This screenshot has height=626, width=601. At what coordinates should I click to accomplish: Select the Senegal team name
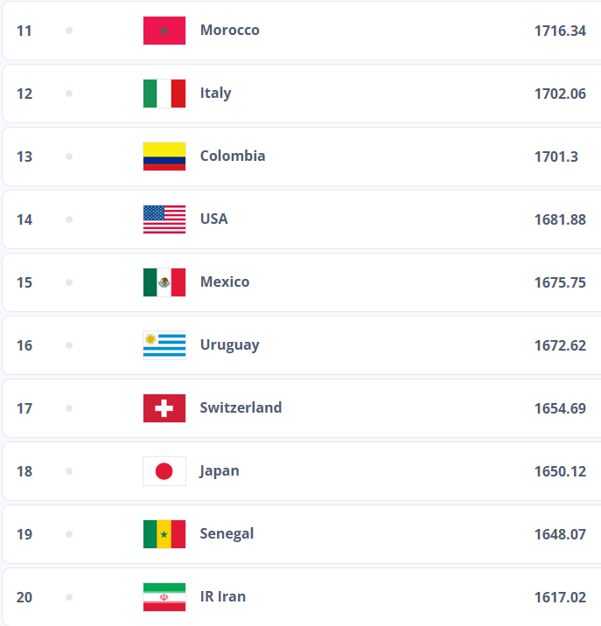[227, 533]
